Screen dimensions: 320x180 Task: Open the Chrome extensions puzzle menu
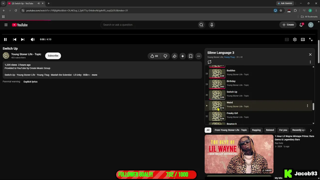pos(295,10)
